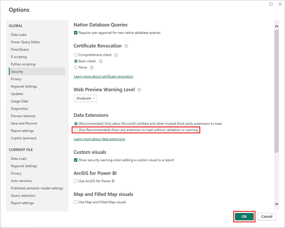Select Basic check radio button
The height and width of the screenshot is (228, 285).
tap(76, 61)
